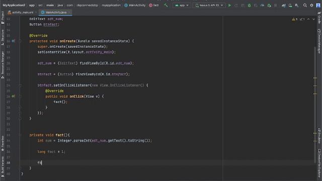Screen dimensions: 322x181
Task: Click the Make Project hammer icon
Action: [166, 6]
